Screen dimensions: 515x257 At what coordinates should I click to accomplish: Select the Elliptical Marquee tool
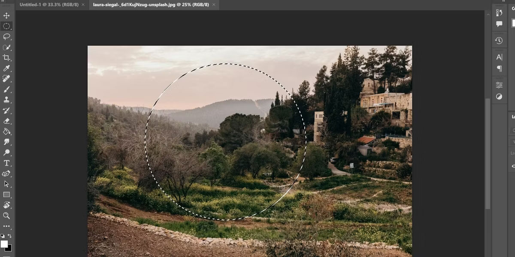tap(6, 26)
